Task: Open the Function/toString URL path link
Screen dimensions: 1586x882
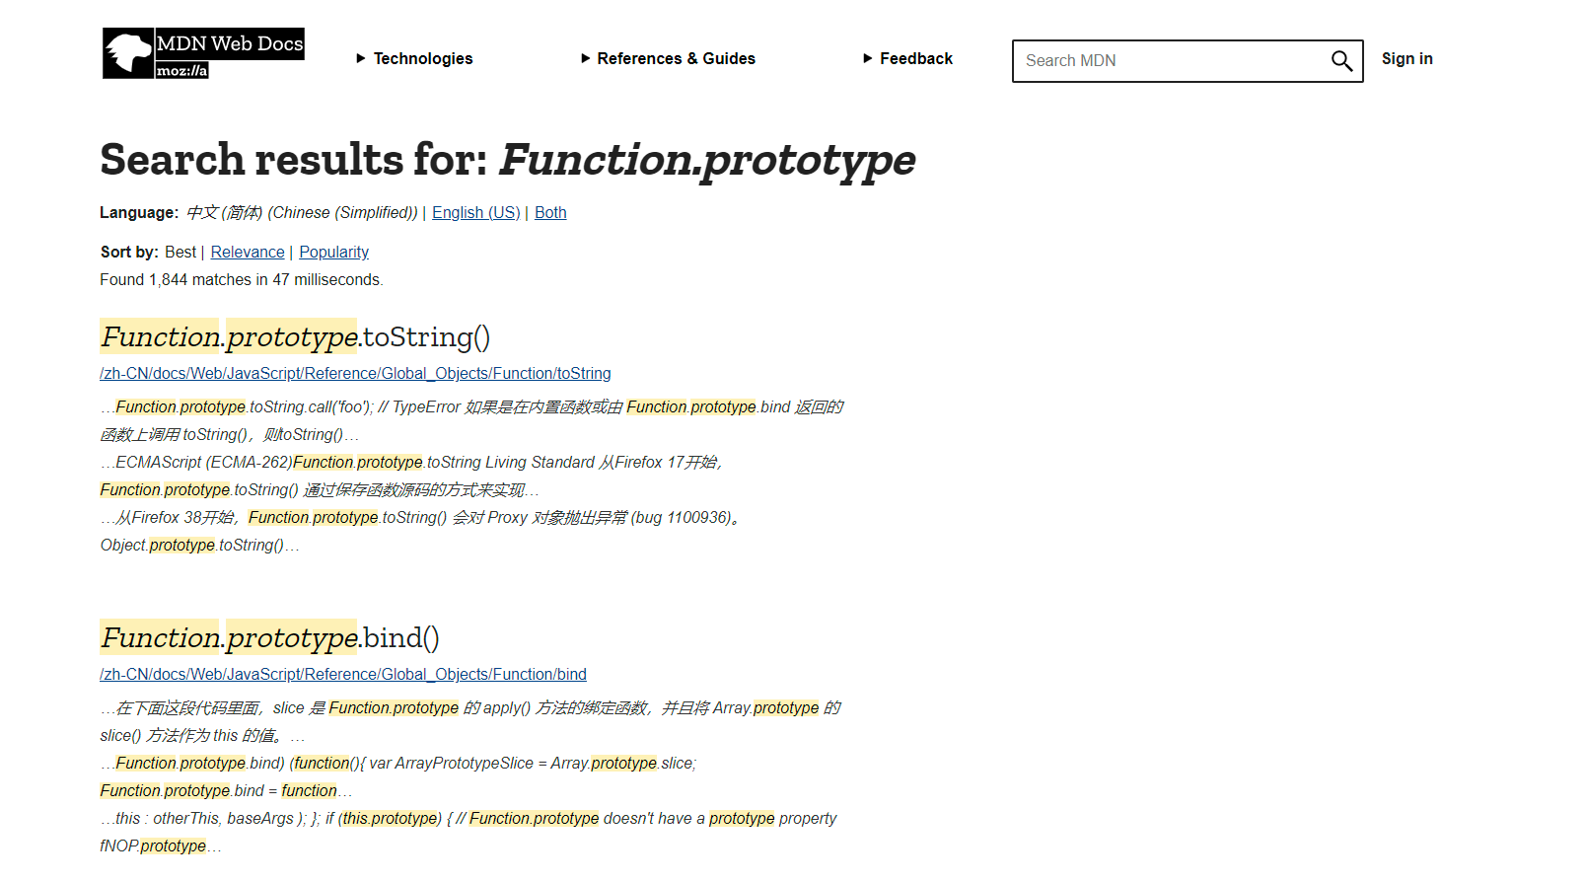Action: pos(355,374)
